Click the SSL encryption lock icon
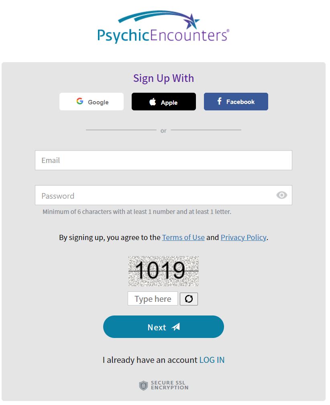Screen dimensions: 330x405 (x=143, y=385)
